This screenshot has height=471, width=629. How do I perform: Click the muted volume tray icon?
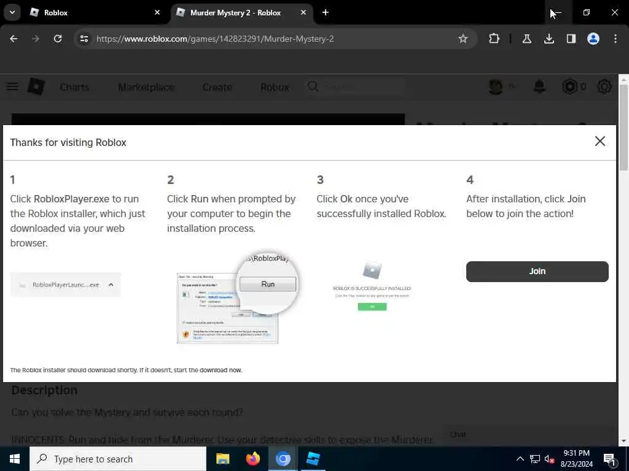(549, 459)
